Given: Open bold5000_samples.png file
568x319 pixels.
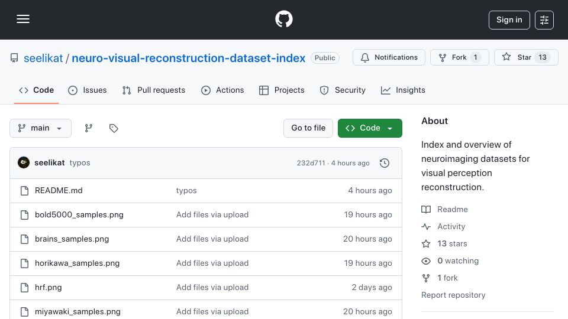Looking at the screenshot, I should 79,215.
